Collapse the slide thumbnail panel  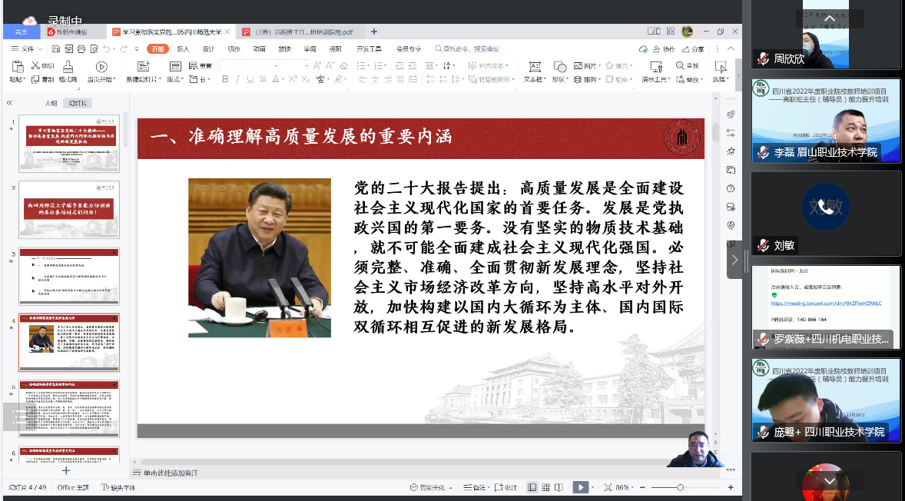pyautogui.click(x=9, y=103)
